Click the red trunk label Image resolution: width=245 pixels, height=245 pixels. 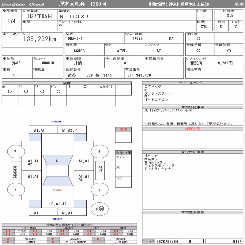coord(57,190)
